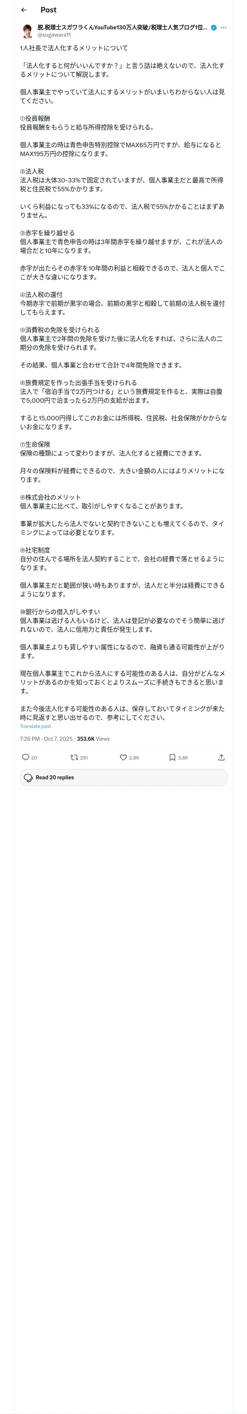Click the 7:26 PM · Oct 7, 2025 timestamp
247x1414 pixels.
[46, 739]
